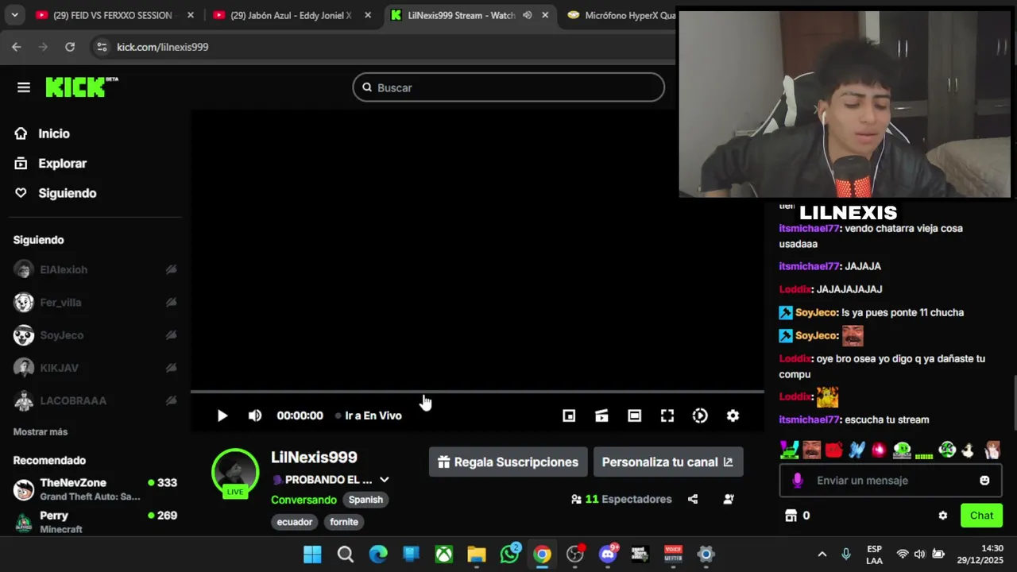Click the site info icon in address bar
This screenshot has width=1017, height=572.
[102, 47]
